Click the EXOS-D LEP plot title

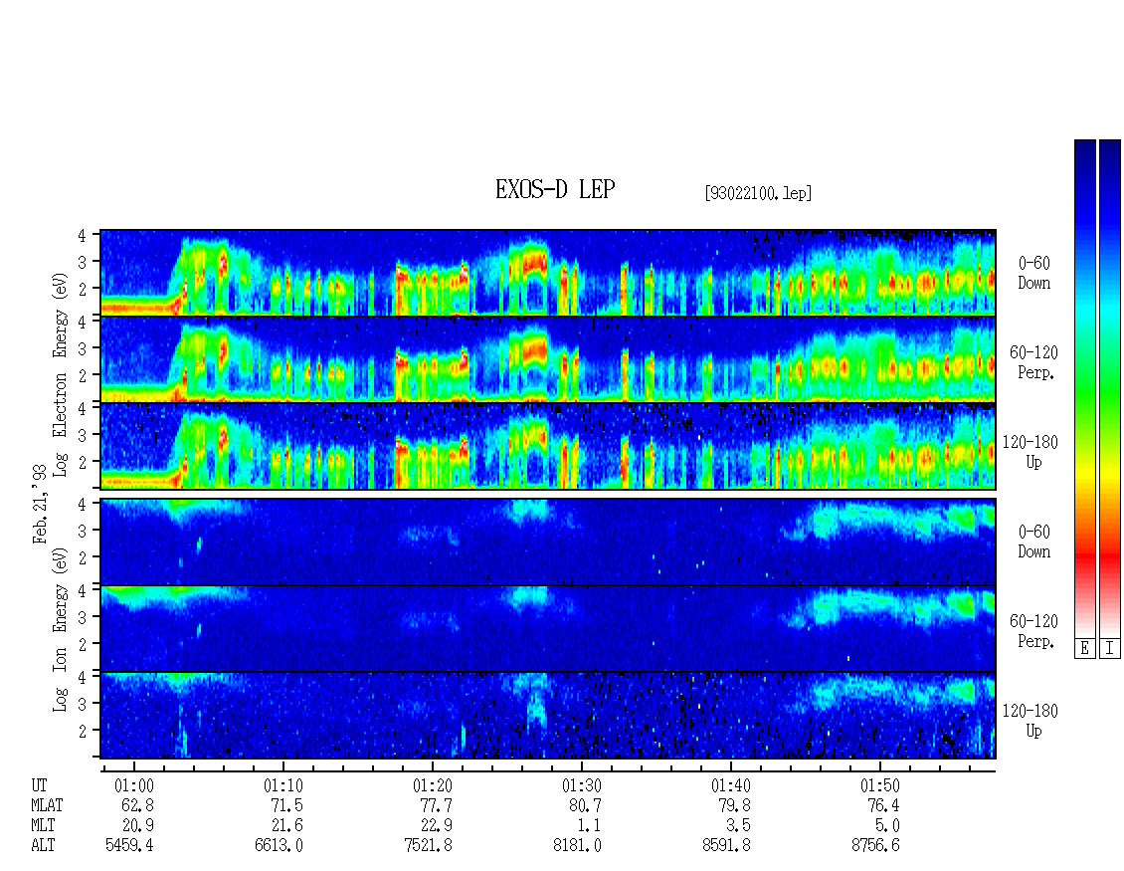click(x=555, y=189)
